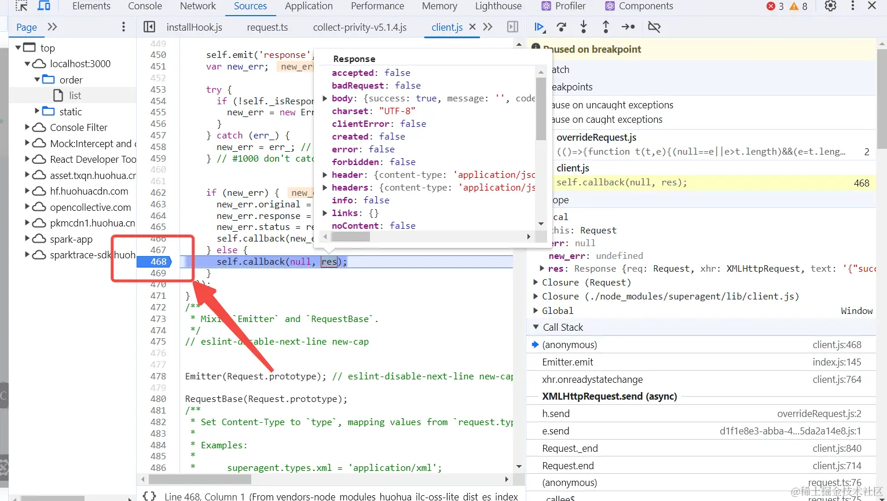Select the hf.huohuacdn.com tree item
Image resolution: width=887 pixels, height=501 pixels.
(89, 191)
